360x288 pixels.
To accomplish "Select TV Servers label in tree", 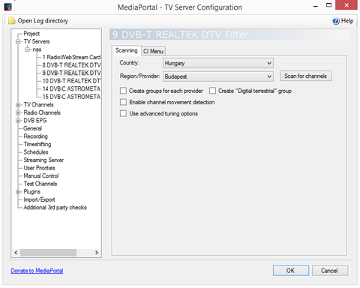I will pyautogui.click(x=37, y=41).
